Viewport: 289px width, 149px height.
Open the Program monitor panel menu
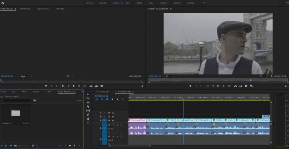(x=171, y=9)
